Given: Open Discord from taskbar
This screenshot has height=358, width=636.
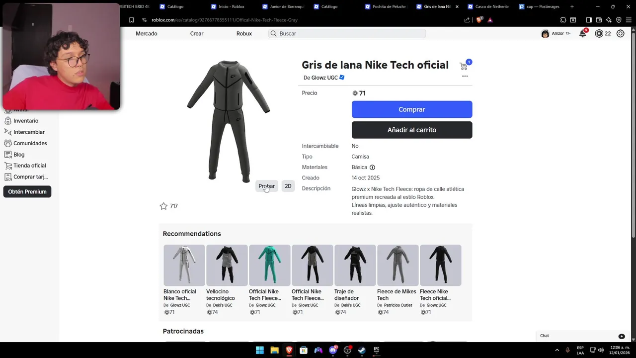Looking at the screenshot, I should 333,350.
